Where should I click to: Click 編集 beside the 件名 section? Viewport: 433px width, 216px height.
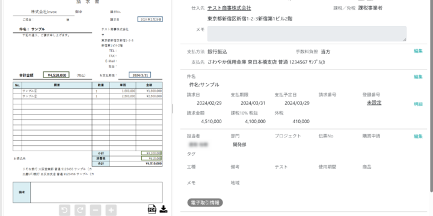pyautogui.click(x=418, y=77)
